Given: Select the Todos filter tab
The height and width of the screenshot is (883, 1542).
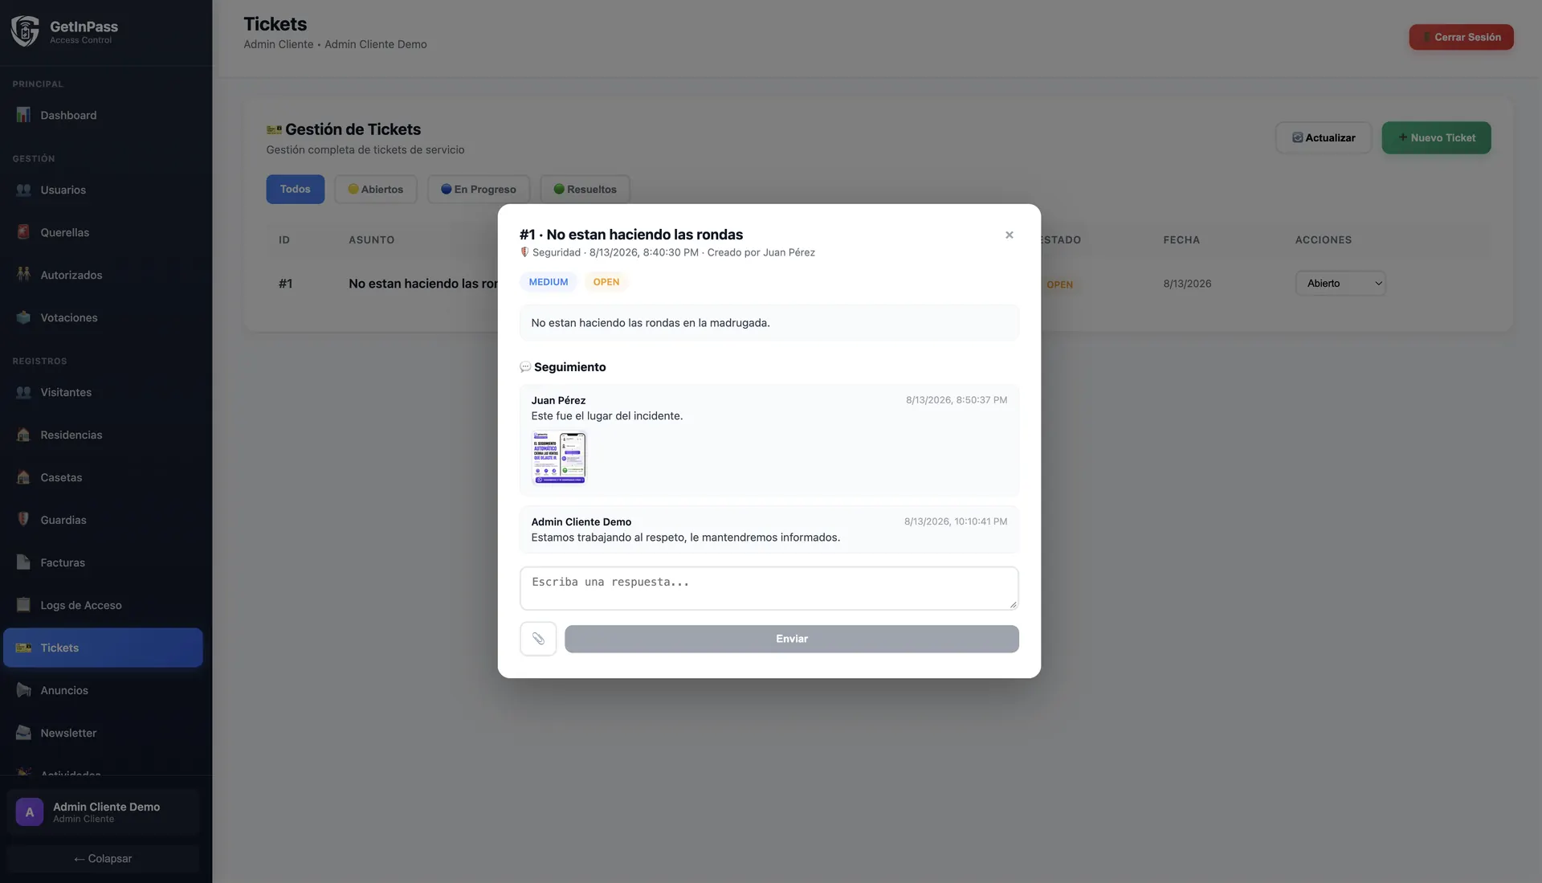Looking at the screenshot, I should [296, 189].
